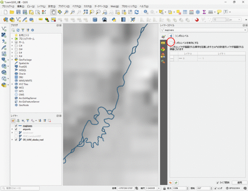Click the Zoom Full extent icon

pos(85,12)
